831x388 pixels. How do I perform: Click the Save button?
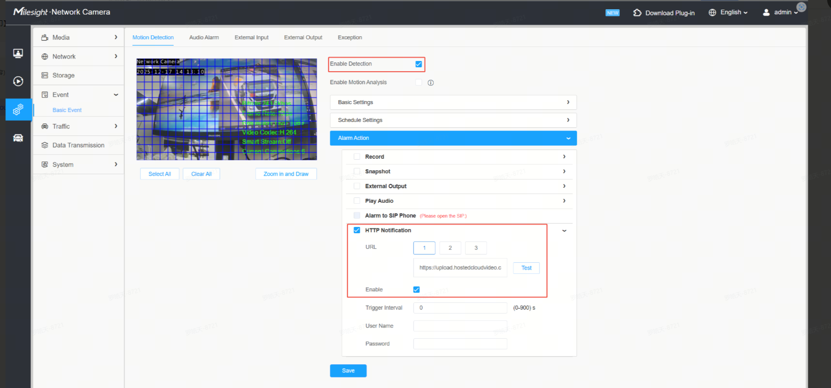click(x=348, y=371)
